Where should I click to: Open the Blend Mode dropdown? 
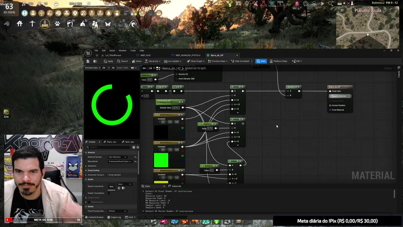tap(120, 161)
